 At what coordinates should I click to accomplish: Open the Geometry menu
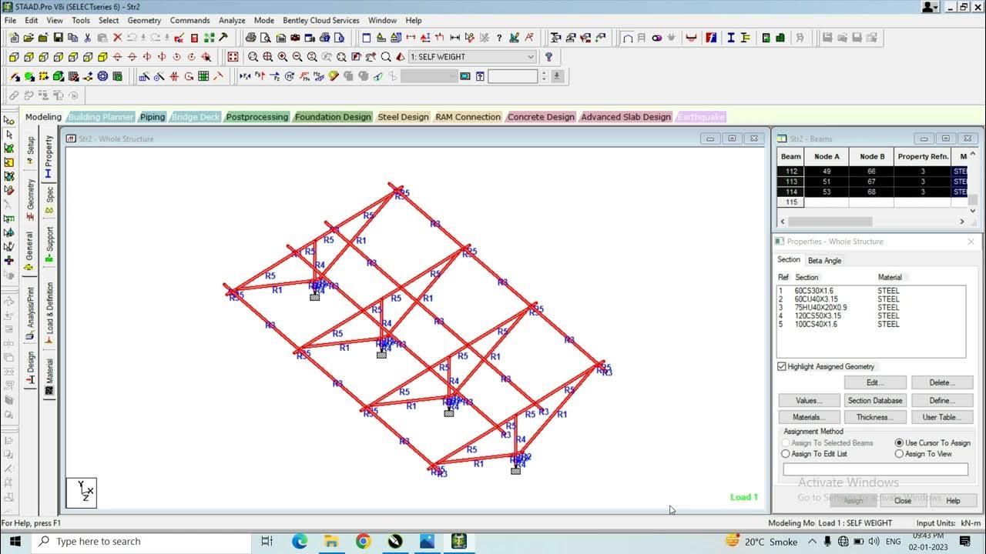pyautogui.click(x=144, y=20)
